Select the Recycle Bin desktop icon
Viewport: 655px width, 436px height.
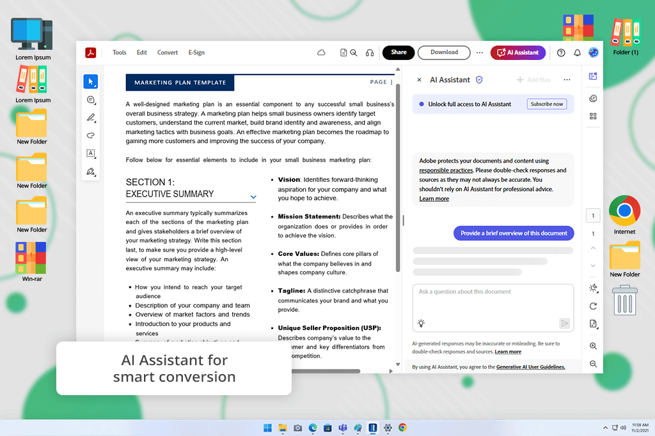click(625, 300)
